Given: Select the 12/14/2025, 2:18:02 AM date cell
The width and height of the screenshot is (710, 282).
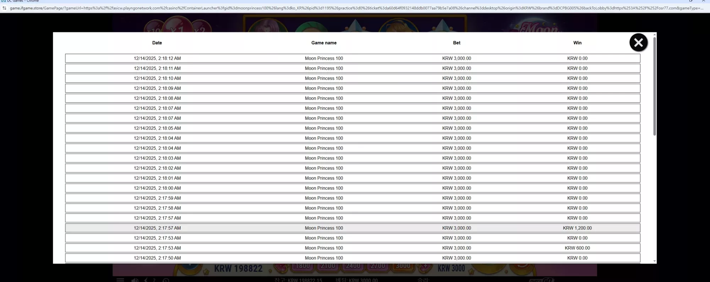Looking at the screenshot, I should [x=157, y=168].
